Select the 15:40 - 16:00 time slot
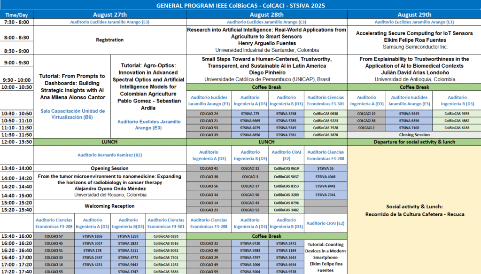Image resolution: width=481 pixels, height=274 pixels. (x=16, y=236)
